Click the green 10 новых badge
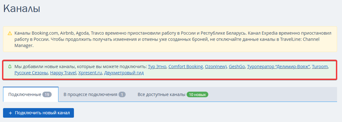The width and height of the screenshot is (342, 122). point(198,95)
